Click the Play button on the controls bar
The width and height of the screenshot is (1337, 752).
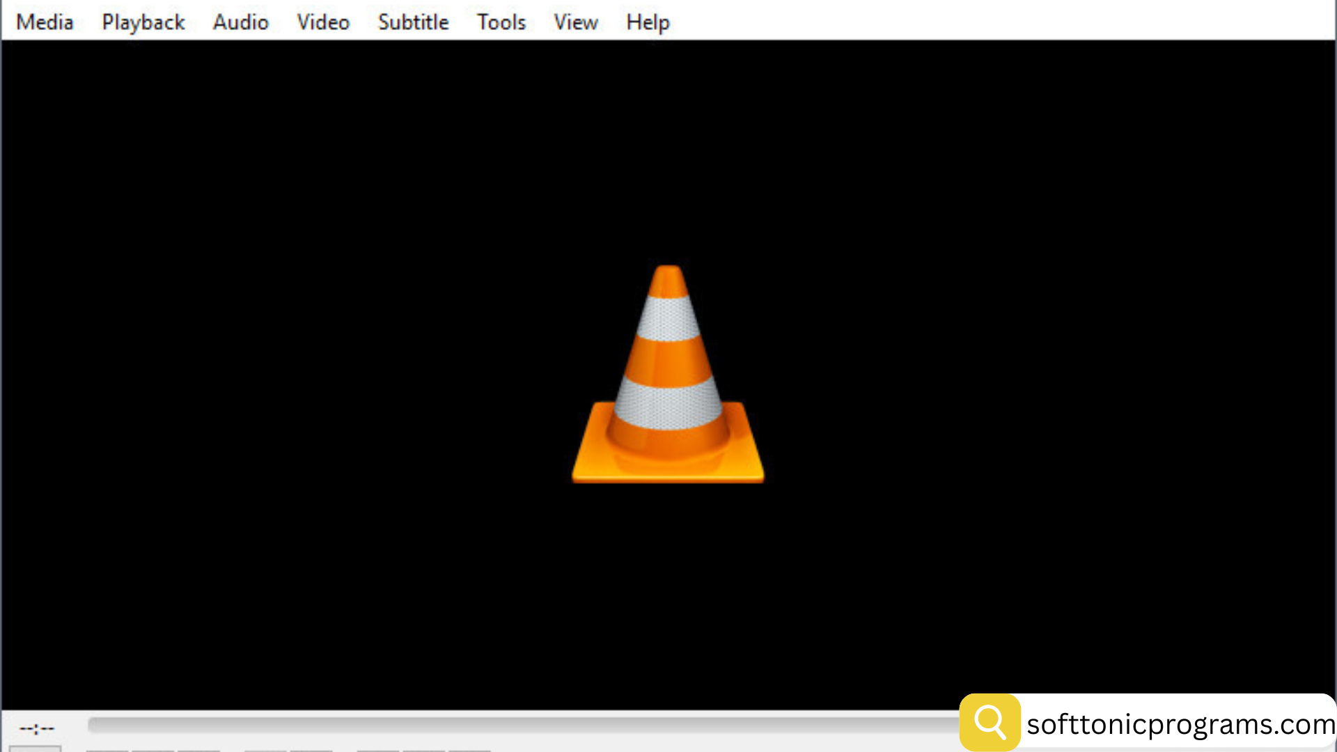(35, 749)
